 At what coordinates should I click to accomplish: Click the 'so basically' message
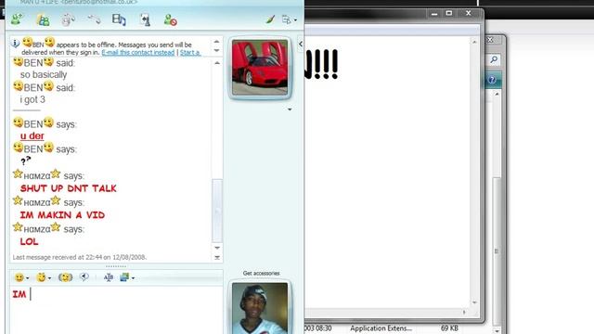(44, 74)
